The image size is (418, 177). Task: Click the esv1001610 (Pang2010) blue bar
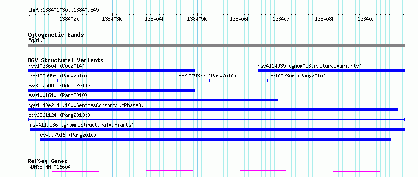click(153, 100)
